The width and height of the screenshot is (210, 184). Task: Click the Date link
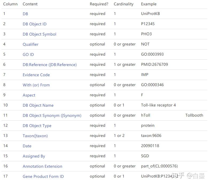click(x=27, y=146)
